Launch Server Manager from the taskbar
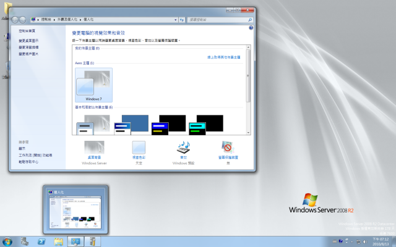 tap(25, 241)
